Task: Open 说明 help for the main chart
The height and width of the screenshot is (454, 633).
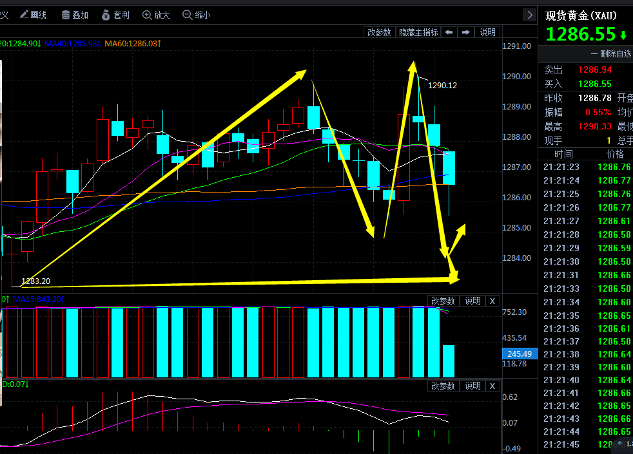Action: click(x=488, y=32)
